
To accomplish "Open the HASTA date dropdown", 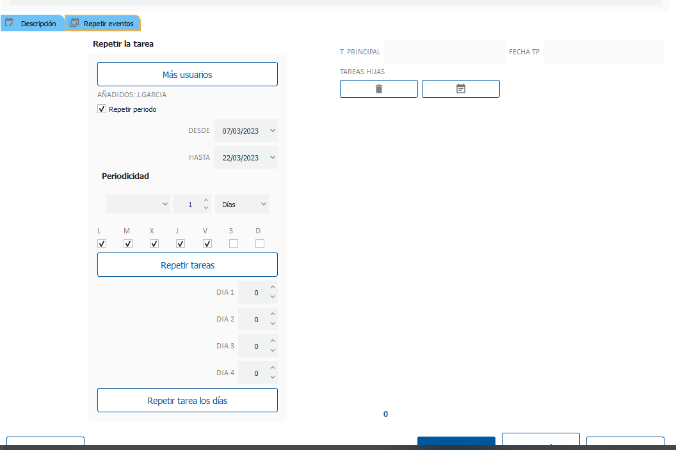I will pyautogui.click(x=273, y=157).
